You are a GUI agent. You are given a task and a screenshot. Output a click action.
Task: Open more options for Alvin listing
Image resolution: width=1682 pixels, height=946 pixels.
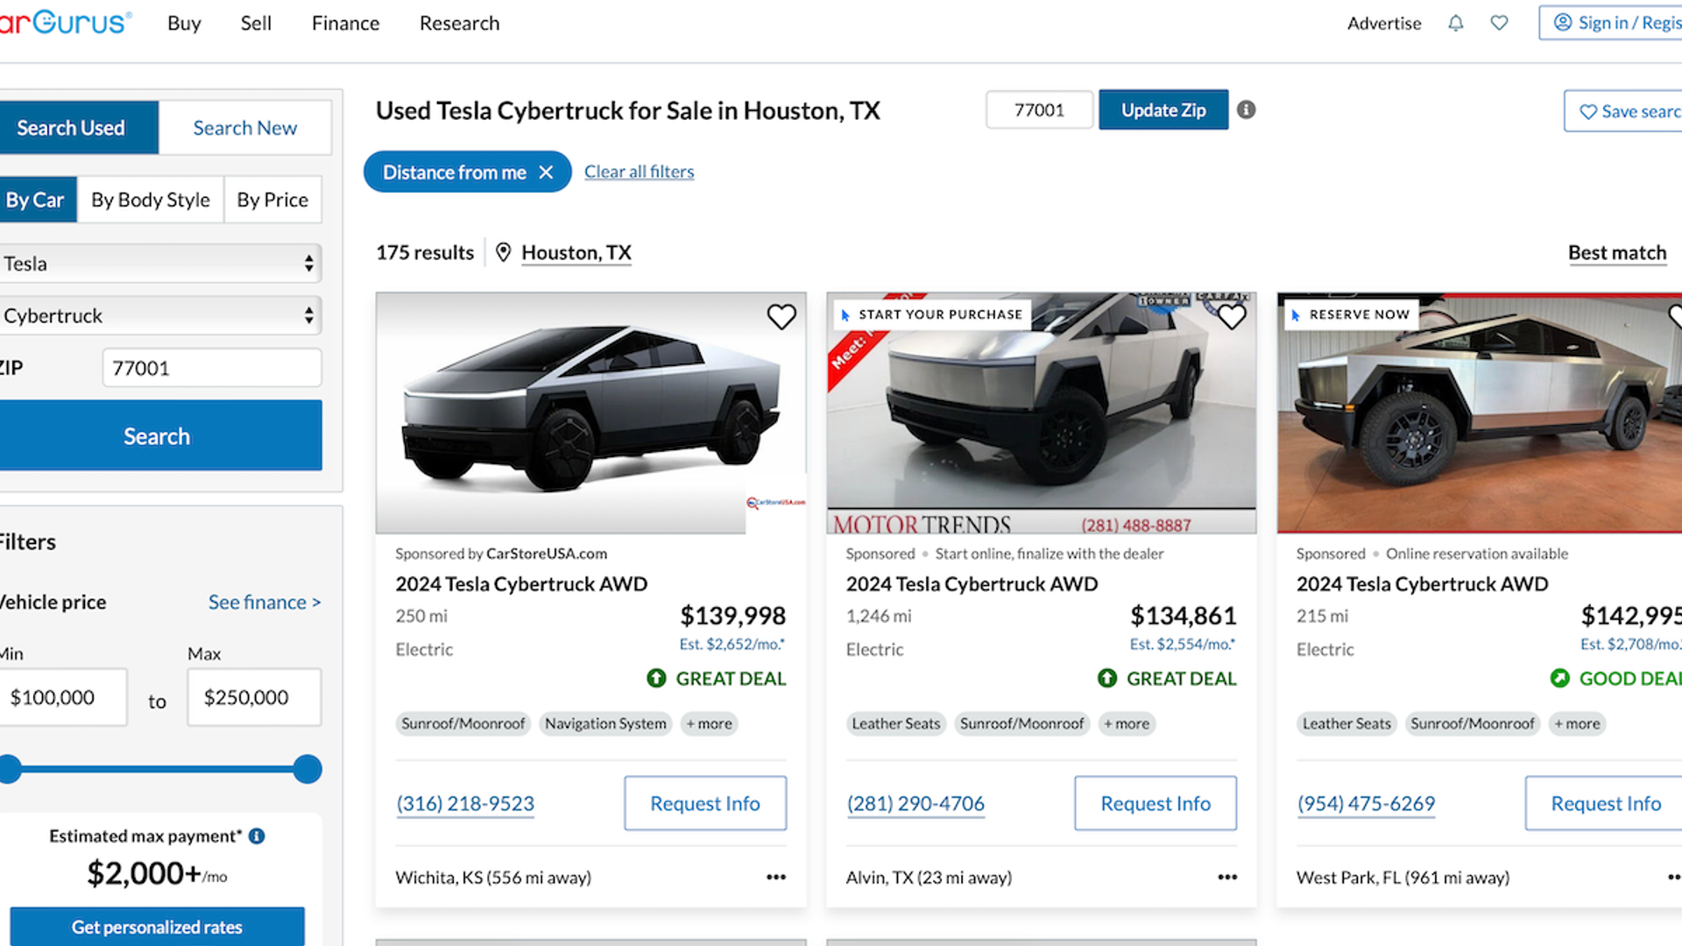point(1227,877)
